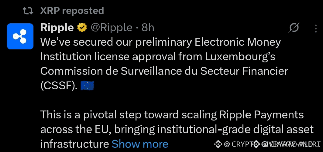Click the Electronic Money phrase in the post
This screenshot has height=152, width=323.
click(238, 42)
